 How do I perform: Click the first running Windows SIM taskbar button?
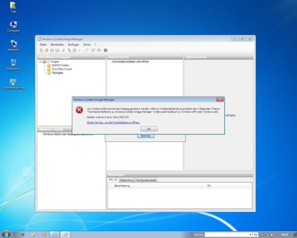55,234
